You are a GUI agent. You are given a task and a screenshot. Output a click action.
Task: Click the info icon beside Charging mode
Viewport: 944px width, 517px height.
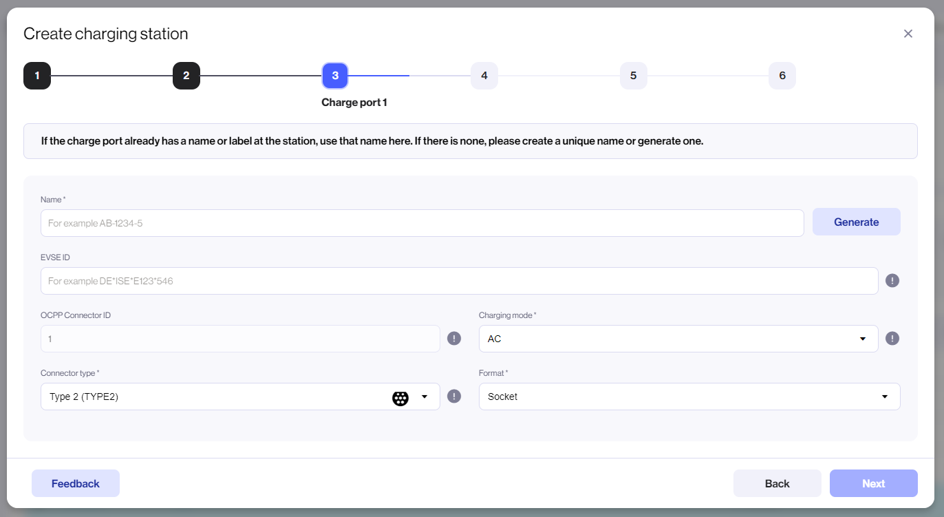tap(892, 339)
